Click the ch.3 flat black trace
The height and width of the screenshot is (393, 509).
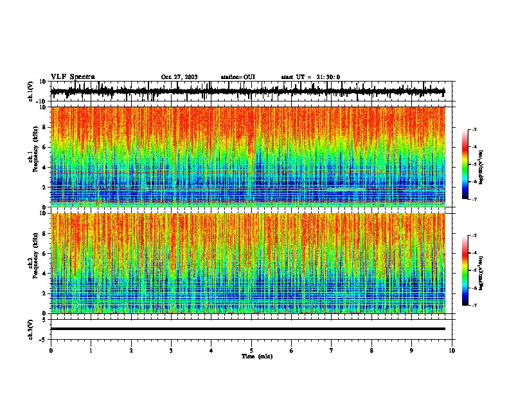248,329
